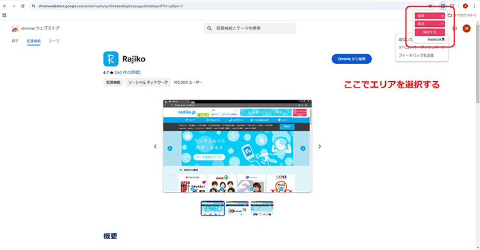
Task: Click the browser address bar URL
Action: coord(111,6)
